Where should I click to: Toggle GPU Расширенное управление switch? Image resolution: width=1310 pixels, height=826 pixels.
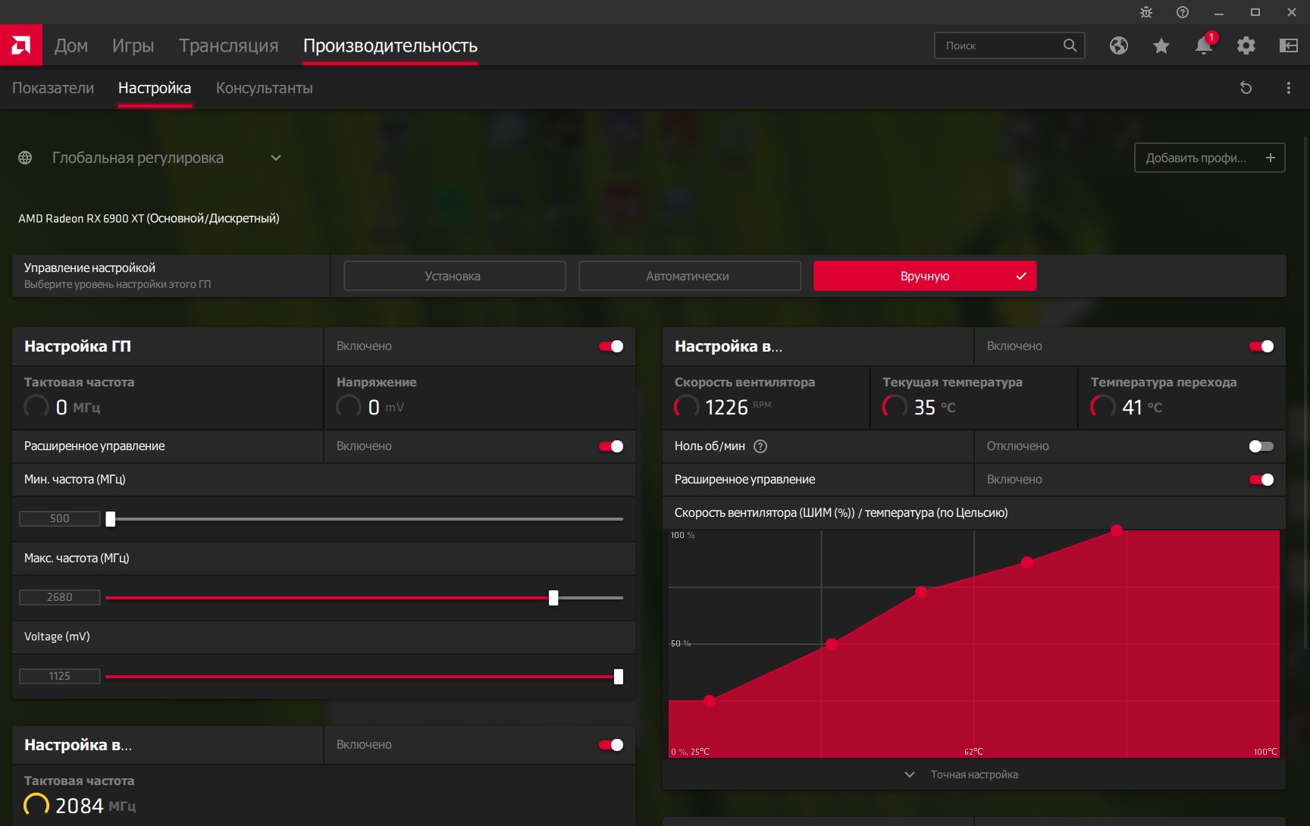[x=611, y=446]
